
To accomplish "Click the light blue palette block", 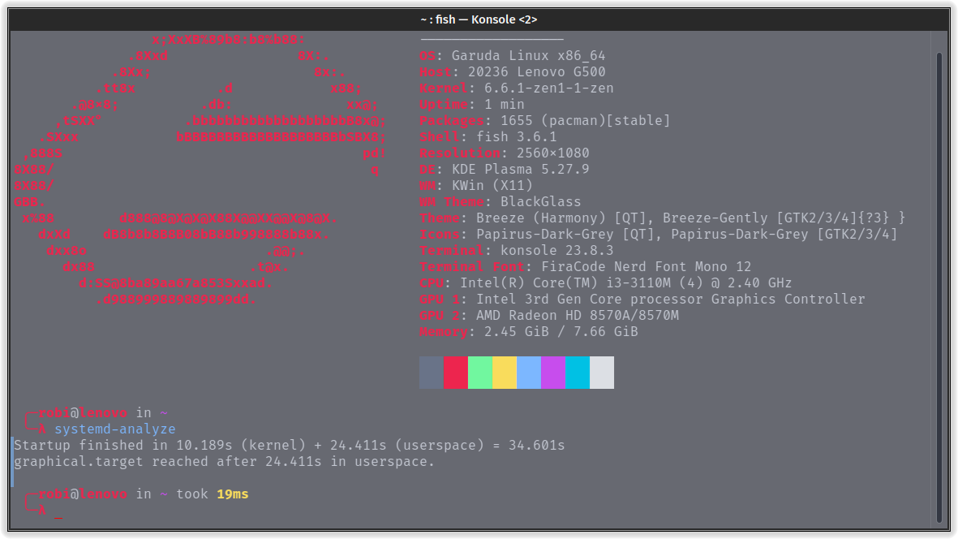I will click(x=529, y=373).
